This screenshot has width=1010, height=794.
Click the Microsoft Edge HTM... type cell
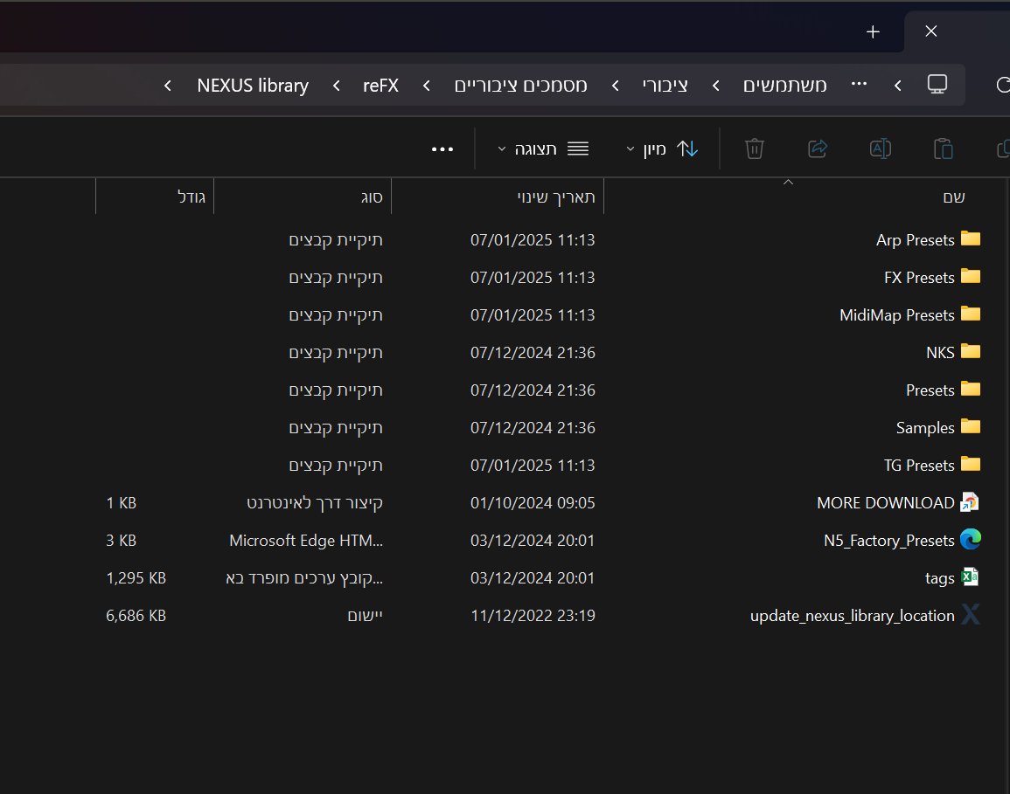[x=306, y=541]
